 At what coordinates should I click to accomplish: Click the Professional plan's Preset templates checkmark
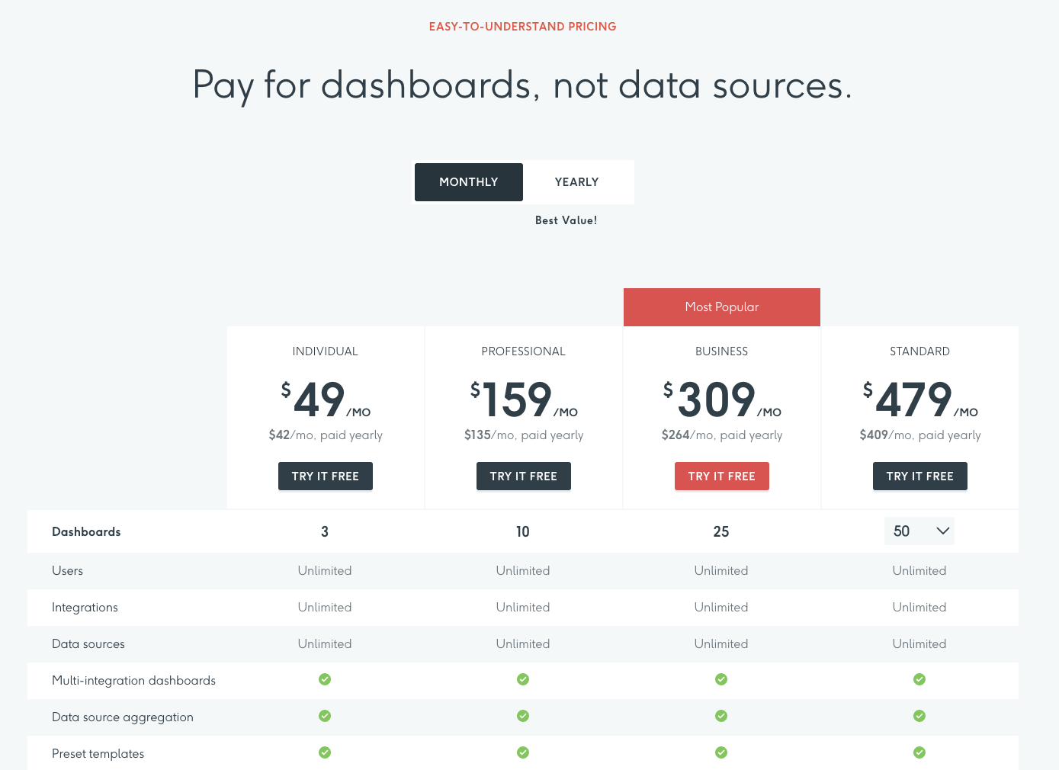523,752
